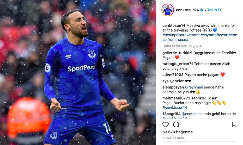Open the comment bubble icon
243x145 pixels.
(176, 124)
